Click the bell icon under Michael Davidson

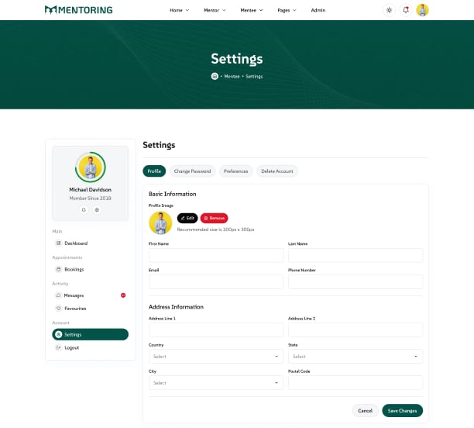84,209
